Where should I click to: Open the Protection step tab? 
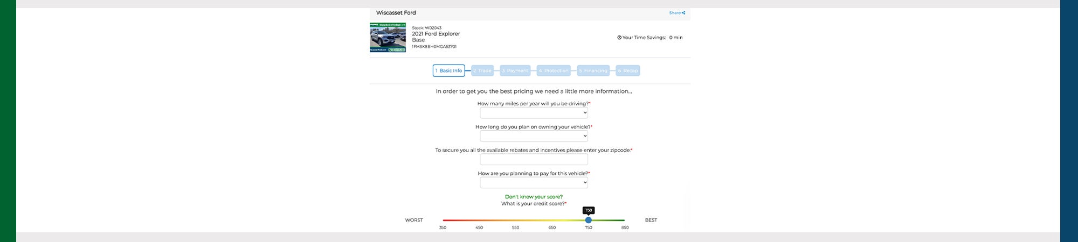tap(554, 70)
